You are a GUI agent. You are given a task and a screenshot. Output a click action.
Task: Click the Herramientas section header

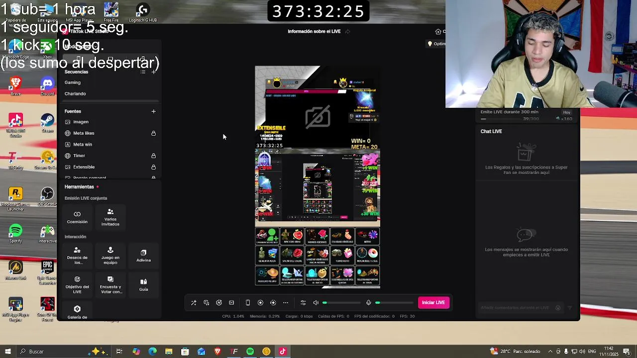(x=79, y=187)
